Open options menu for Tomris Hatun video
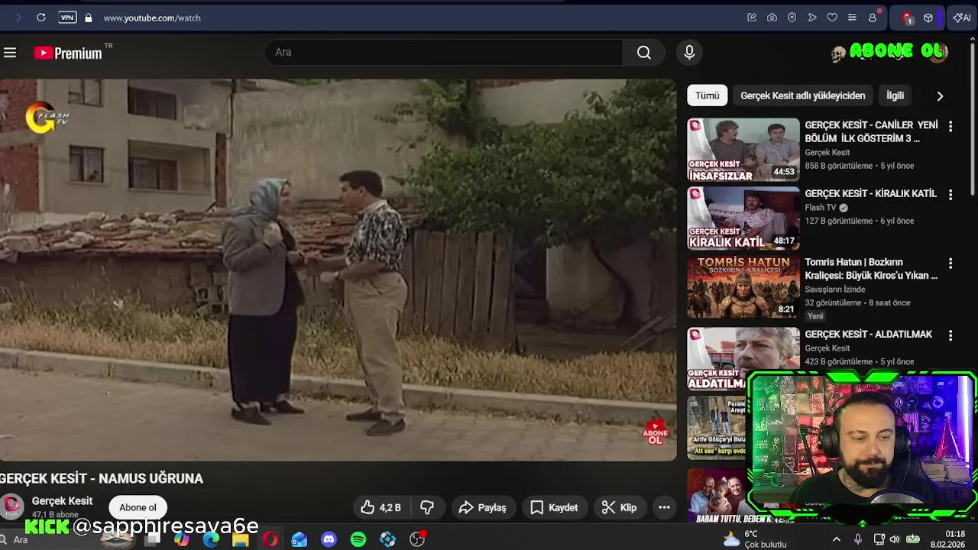 pyautogui.click(x=950, y=263)
